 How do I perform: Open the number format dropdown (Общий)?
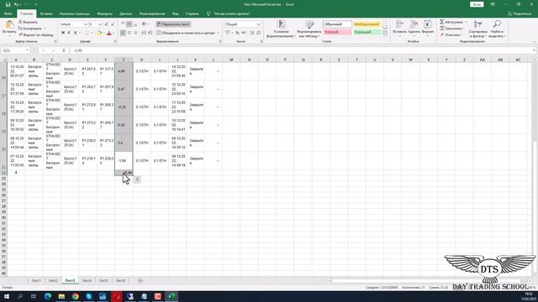[258, 24]
